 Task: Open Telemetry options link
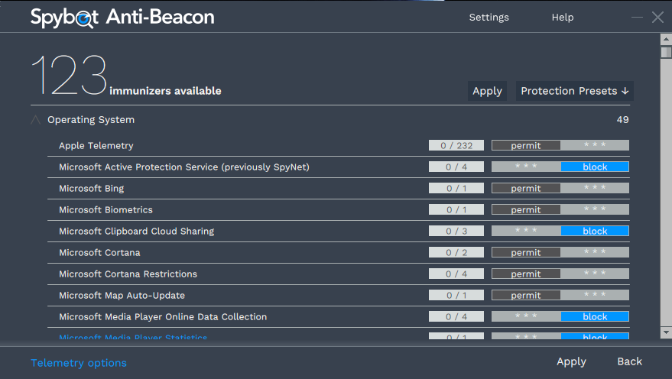tap(79, 363)
